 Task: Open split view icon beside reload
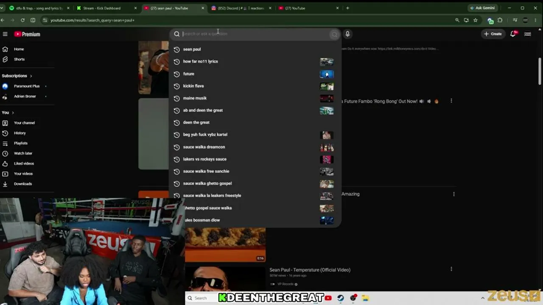tap(33, 20)
